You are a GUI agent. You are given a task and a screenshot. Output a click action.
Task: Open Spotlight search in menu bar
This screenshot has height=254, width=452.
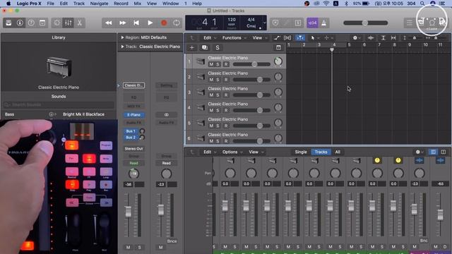click(x=422, y=4)
